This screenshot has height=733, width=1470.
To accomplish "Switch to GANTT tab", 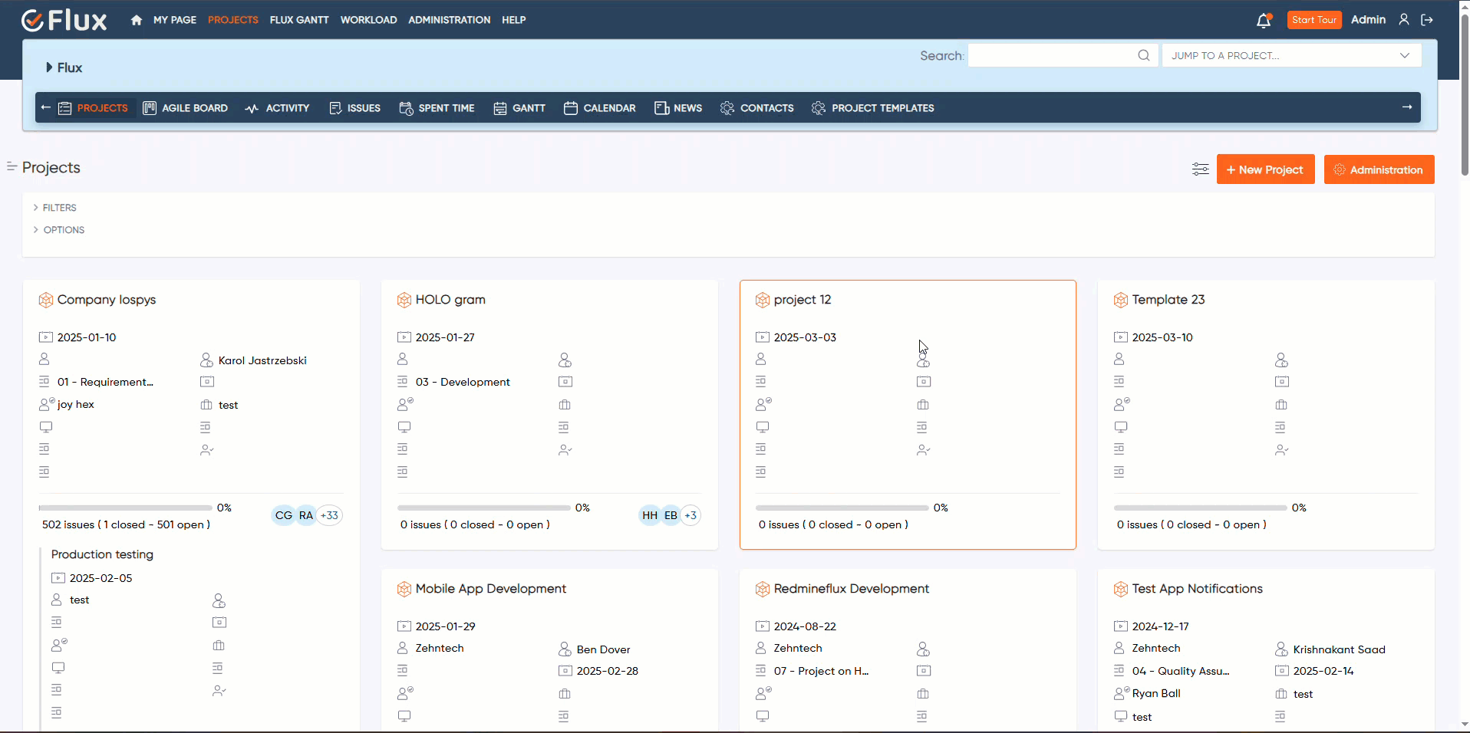I will (x=519, y=108).
